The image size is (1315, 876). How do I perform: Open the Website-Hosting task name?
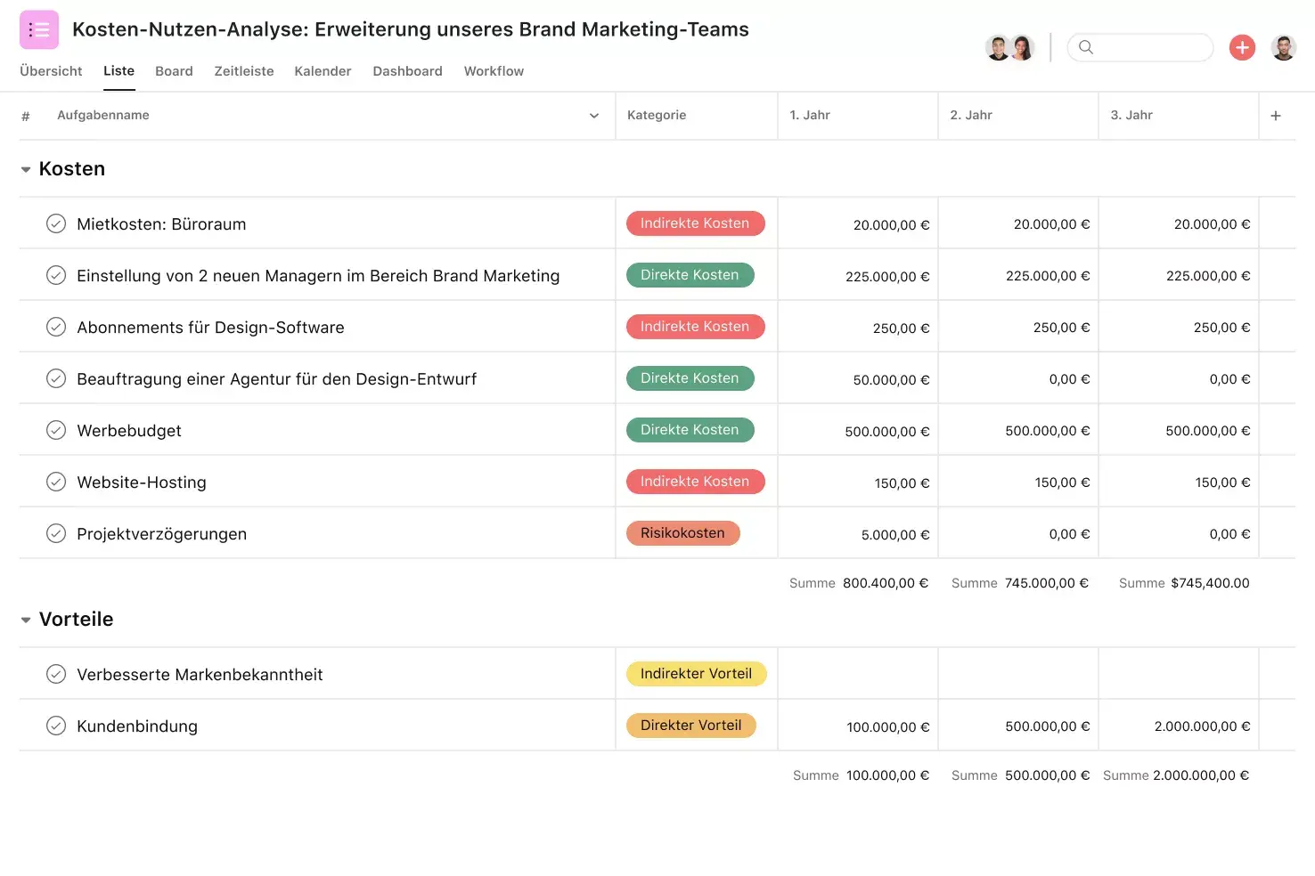pos(142,483)
